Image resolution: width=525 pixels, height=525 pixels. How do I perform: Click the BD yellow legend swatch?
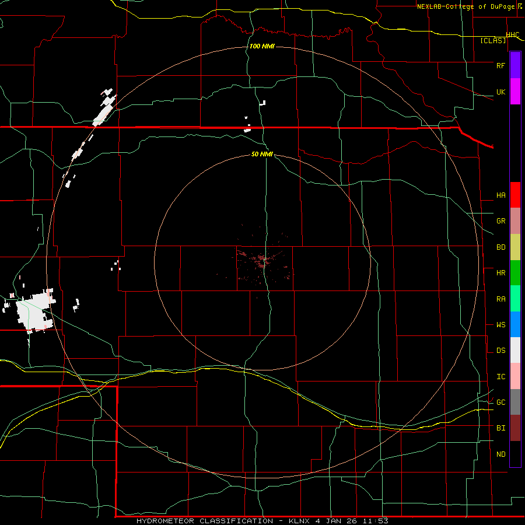(x=515, y=247)
